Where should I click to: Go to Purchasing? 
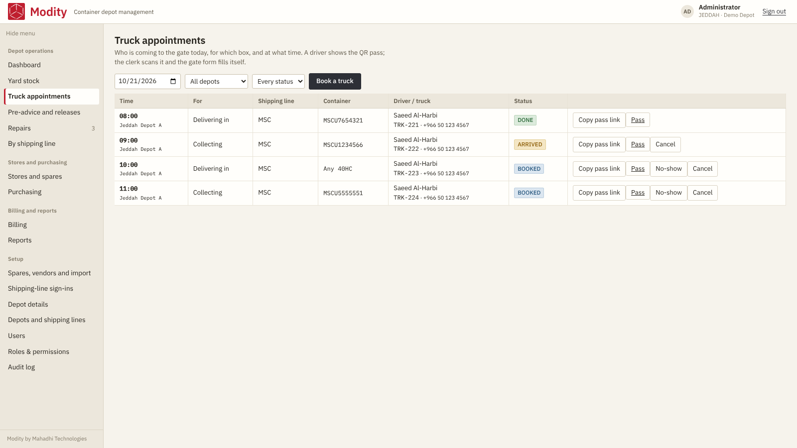coord(52,192)
